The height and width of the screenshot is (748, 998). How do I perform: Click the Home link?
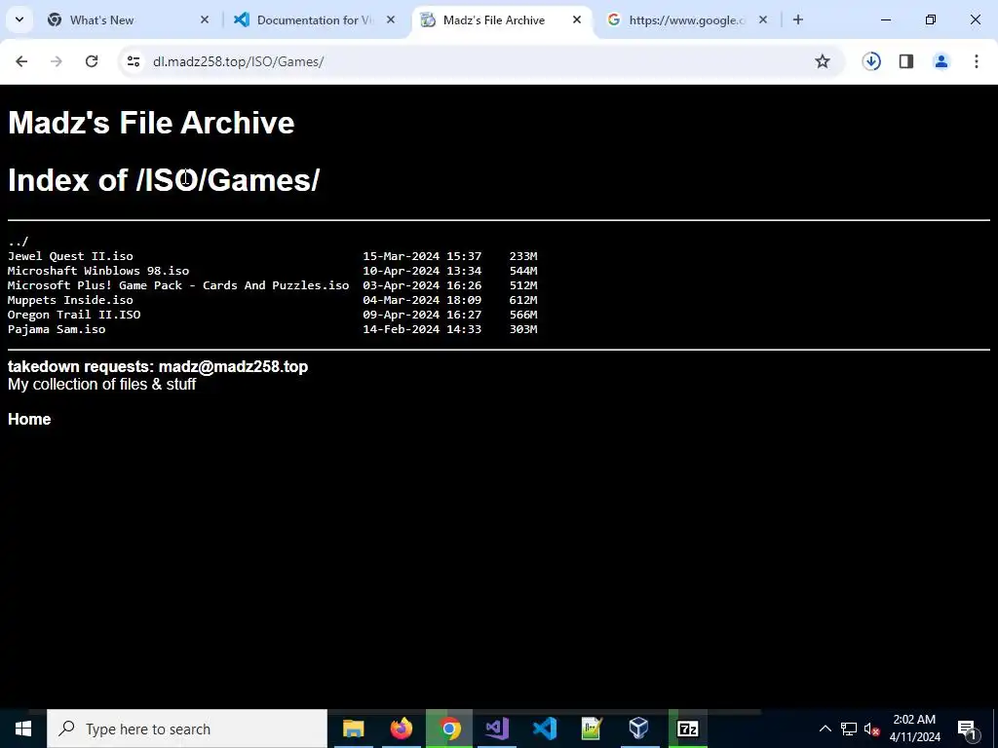(29, 419)
